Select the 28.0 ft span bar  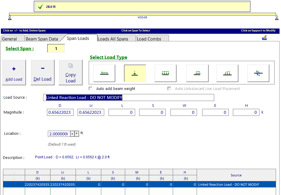(142, 7)
